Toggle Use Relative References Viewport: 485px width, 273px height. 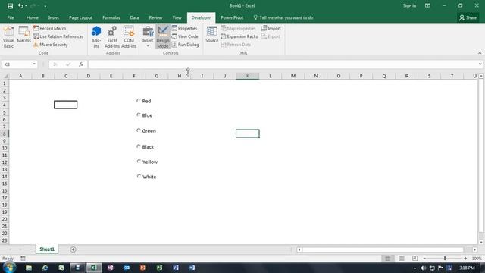(58, 36)
